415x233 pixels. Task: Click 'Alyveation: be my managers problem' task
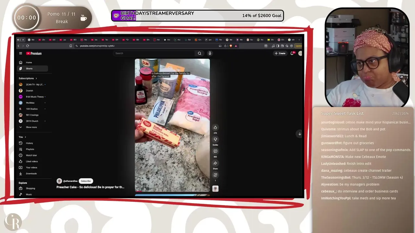[350, 184]
